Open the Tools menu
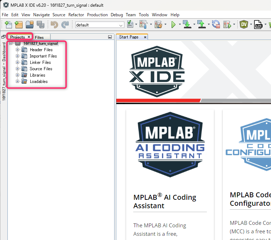Screen dimensions: 271x240 (x=144, y=15)
